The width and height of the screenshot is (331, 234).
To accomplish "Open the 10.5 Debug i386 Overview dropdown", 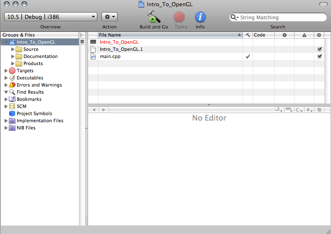I will [51, 17].
